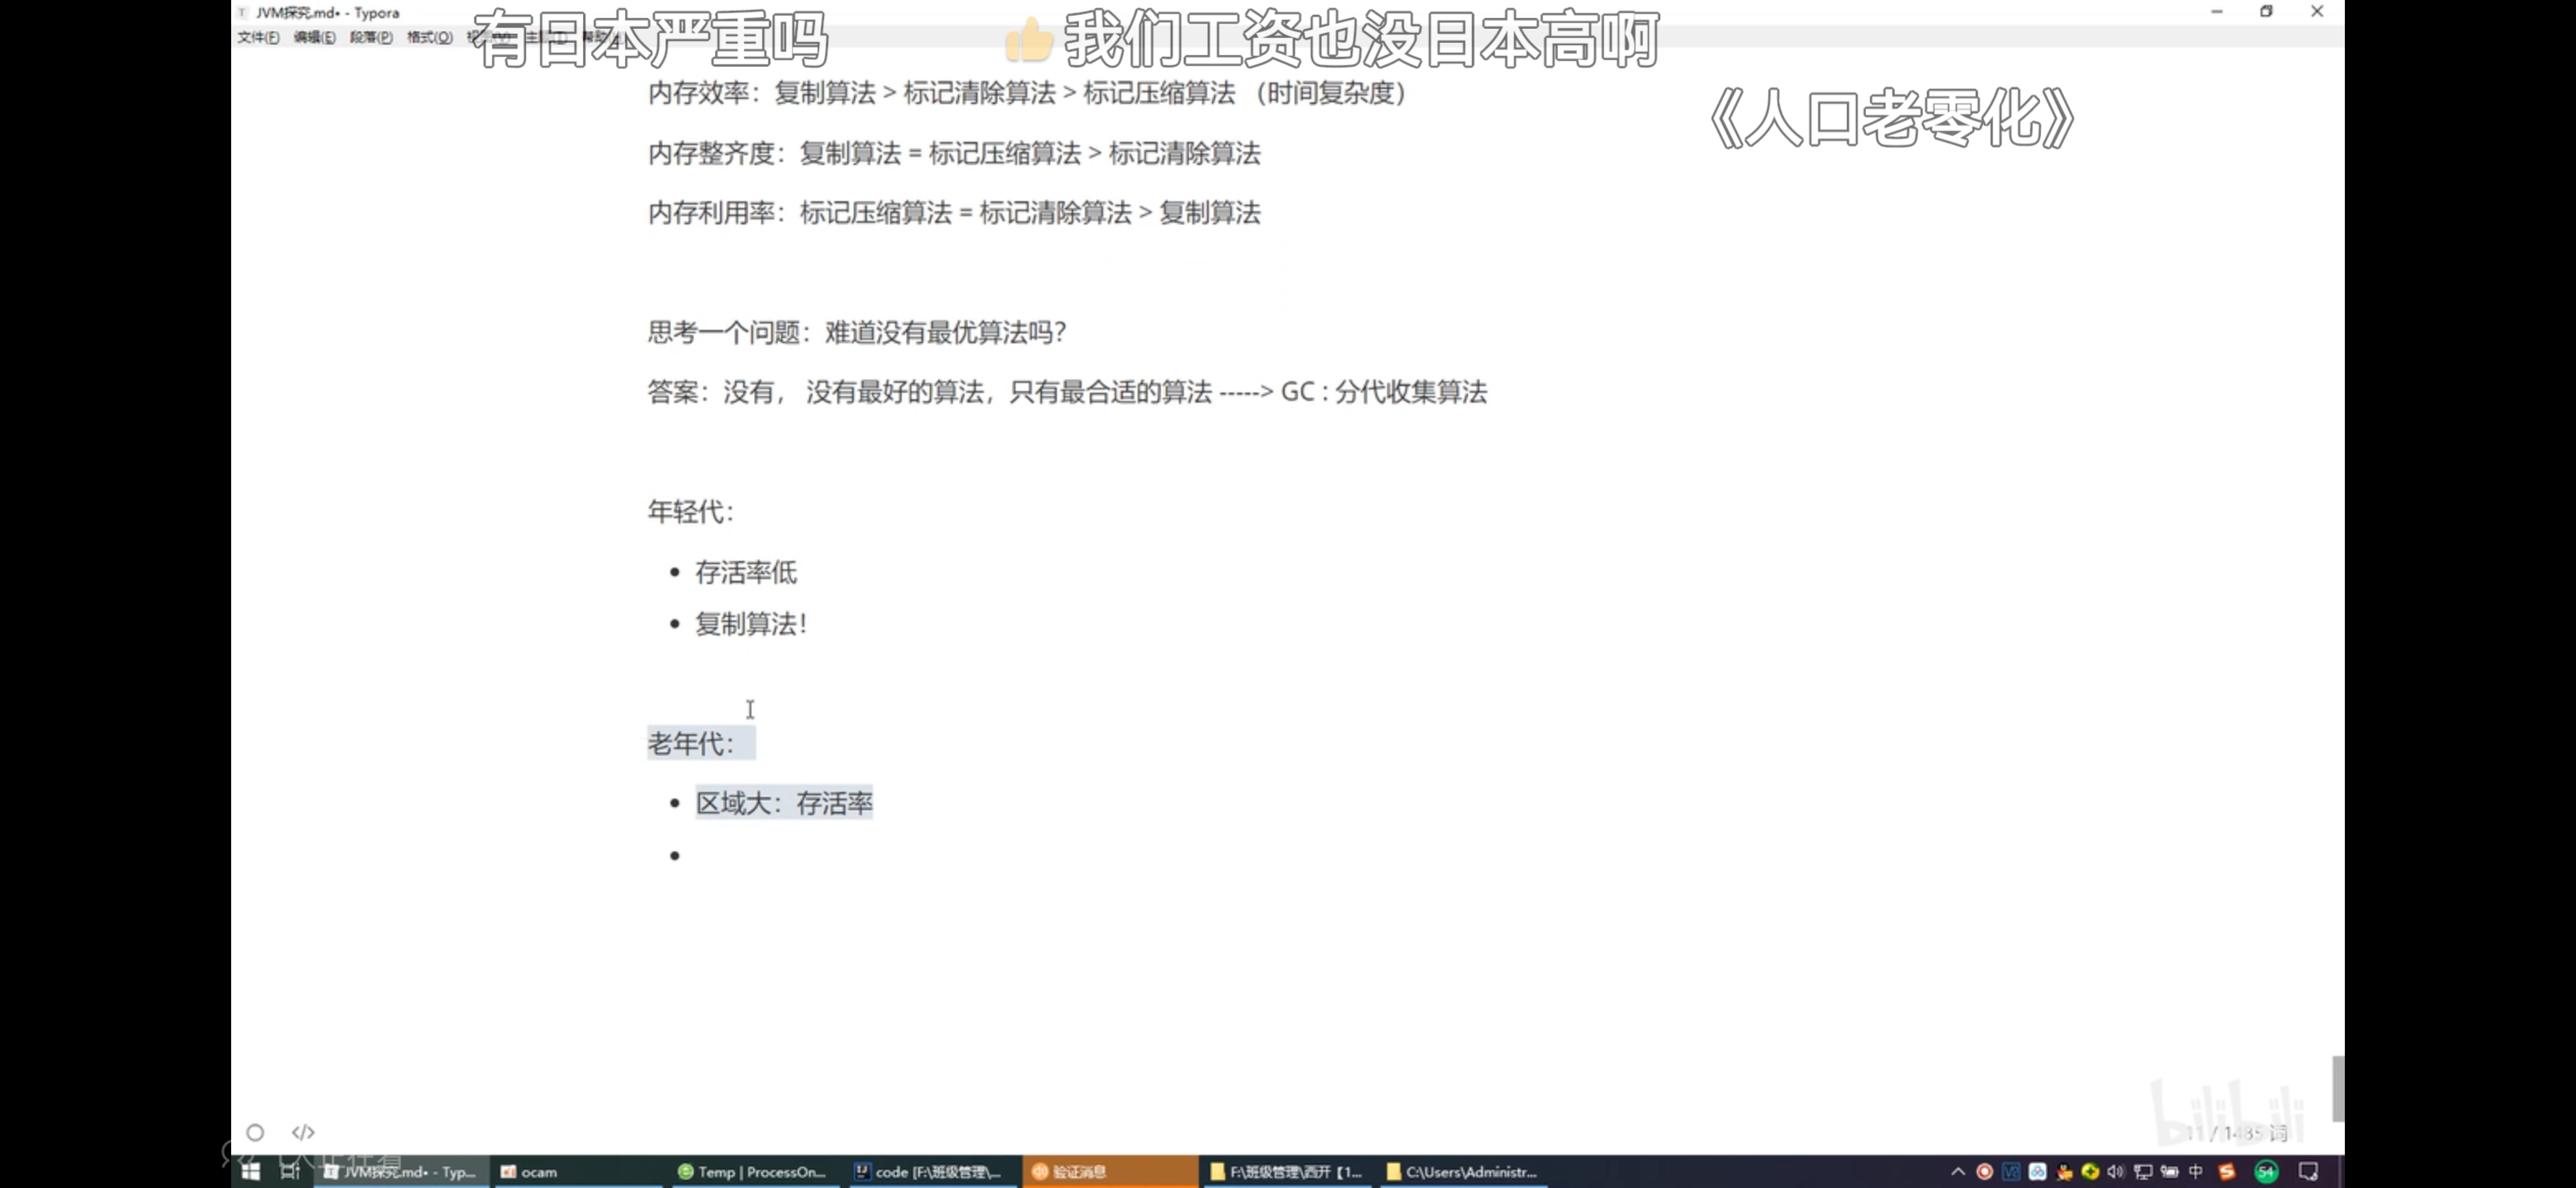Toggle source code mode icon
The width and height of the screenshot is (2576, 1188).
coord(303,1132)
